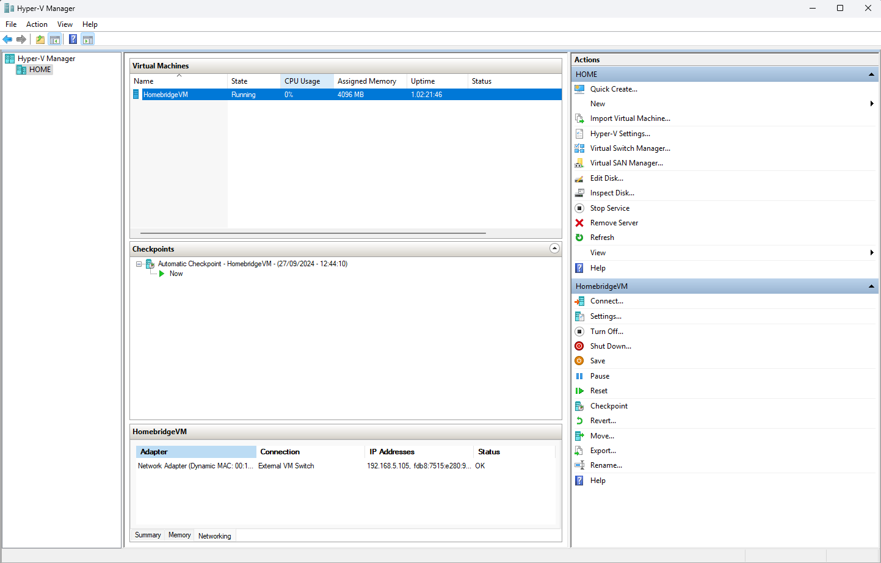The image size is (881, 563).
Task: Expand the View submenu arrow in Actions
Action: (x=872, y=253)
